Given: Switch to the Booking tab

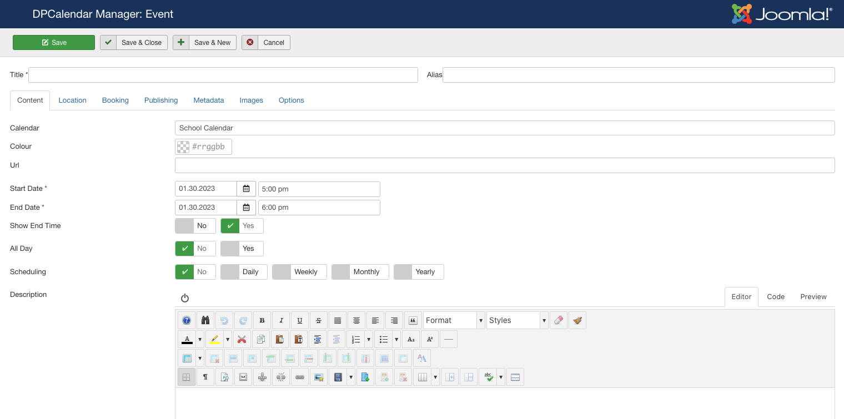Looking at the screenshot, I should coord(115,100).
